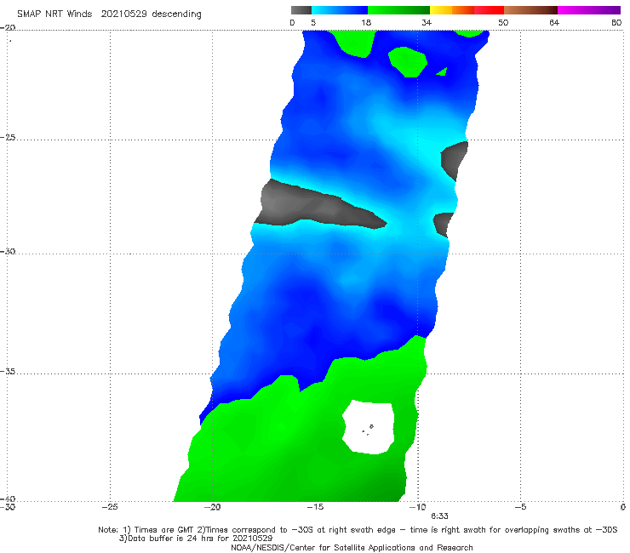Screen dimensions: 630x553
Task: Click the longitude axis label '-15'
Action: [315, 507]
